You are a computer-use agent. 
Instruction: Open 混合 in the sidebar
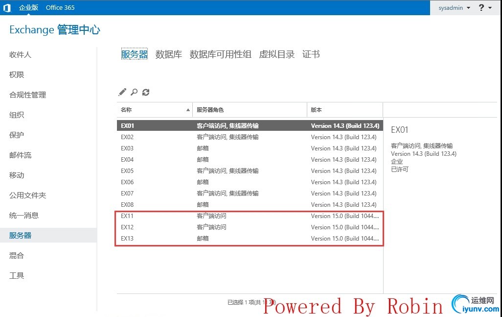(x=17, y=255)
